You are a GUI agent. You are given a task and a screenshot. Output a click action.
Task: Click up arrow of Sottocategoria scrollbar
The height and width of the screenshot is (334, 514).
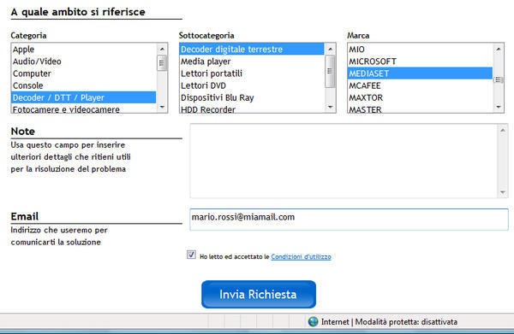(330, 49)
